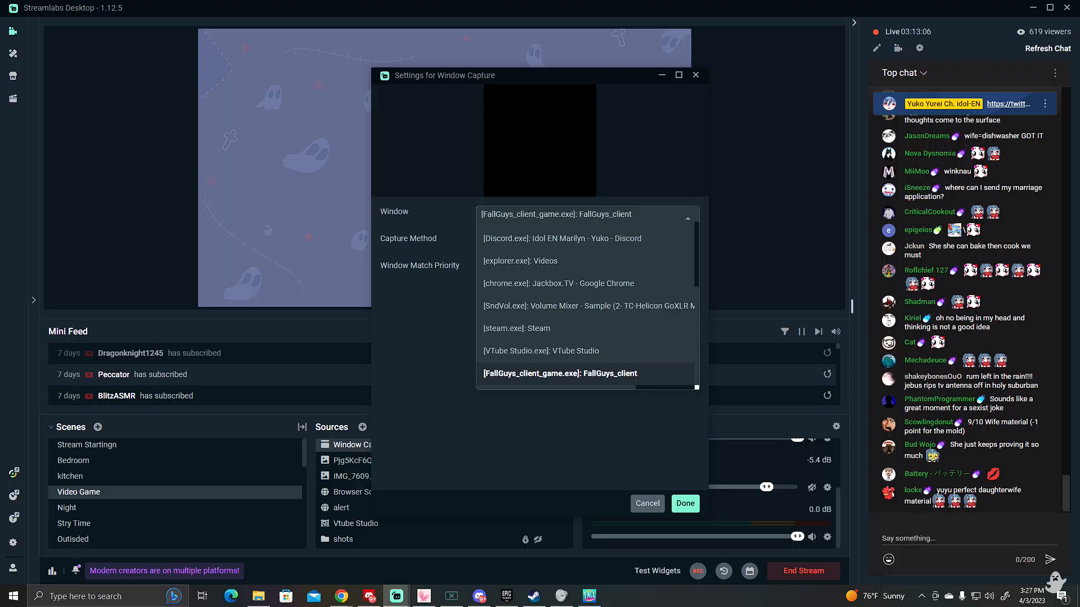Choose VTube Studio.exe window option

[585, 351]
